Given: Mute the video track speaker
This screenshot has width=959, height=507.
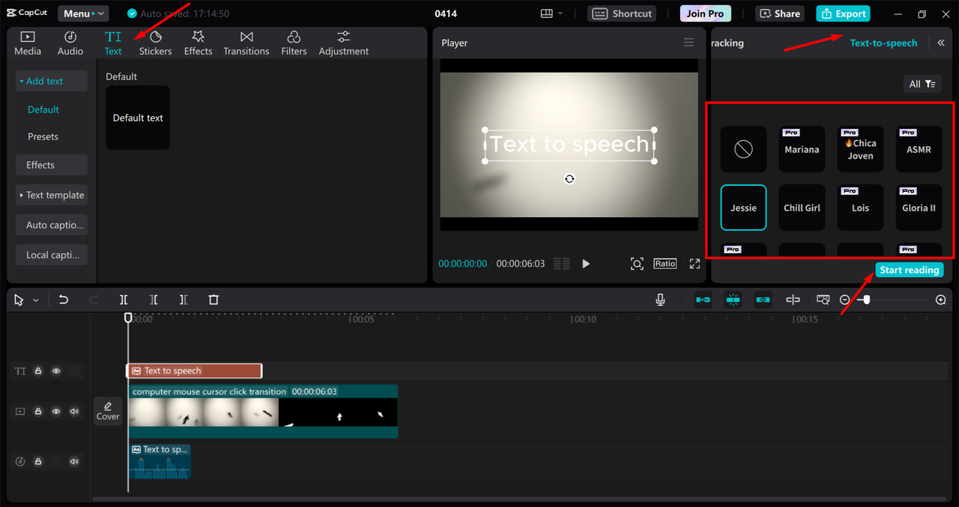Looking at the screenshot, I should click(x=74, y=411).
